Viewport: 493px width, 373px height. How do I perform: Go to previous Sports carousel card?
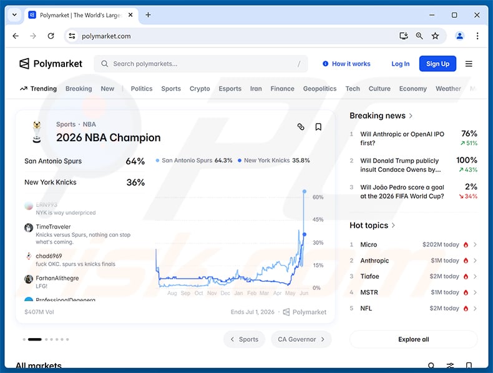coord(244,339)
